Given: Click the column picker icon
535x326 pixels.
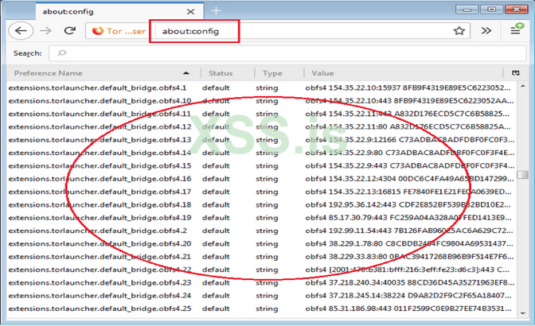Looking at the screenshot, I should [x=516, y=73].
